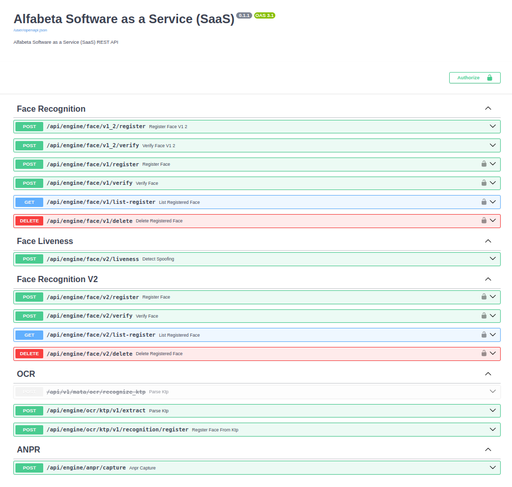Viewport: 512px width, 487px height.
Task: Collapse the Face Recognition section
Action: [x=488, y=109]
